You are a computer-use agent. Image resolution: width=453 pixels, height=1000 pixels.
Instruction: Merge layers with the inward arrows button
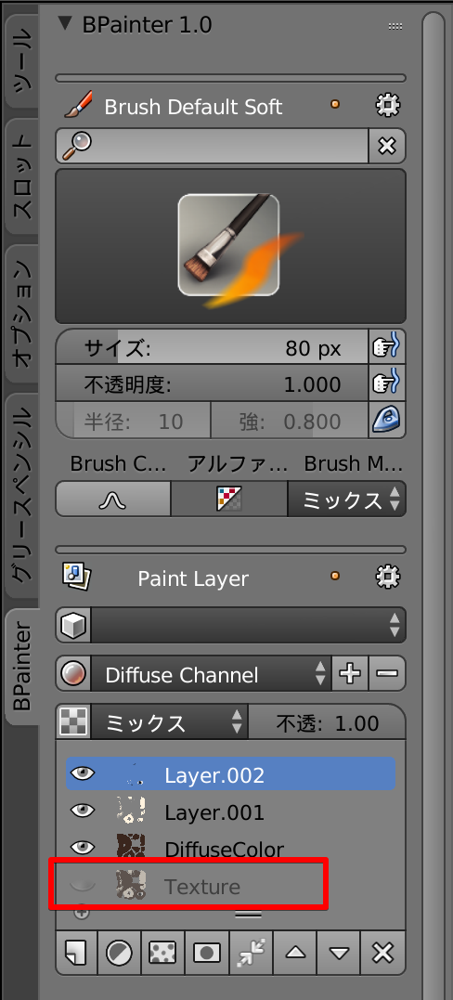250,953
